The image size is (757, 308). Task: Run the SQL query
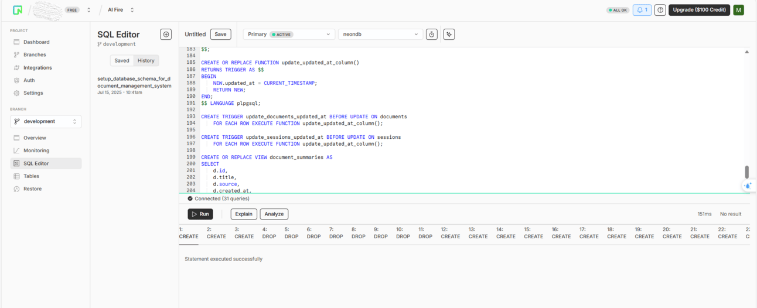200,214
